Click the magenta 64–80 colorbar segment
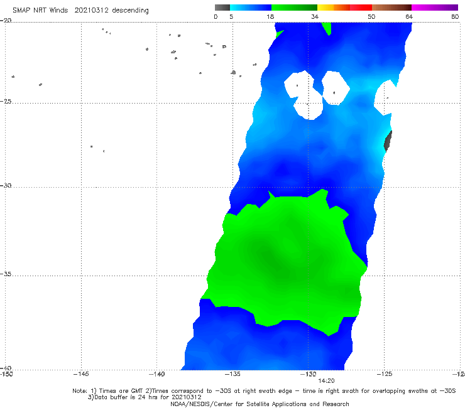This screenshot has width=465, height=408. (435, 8)
